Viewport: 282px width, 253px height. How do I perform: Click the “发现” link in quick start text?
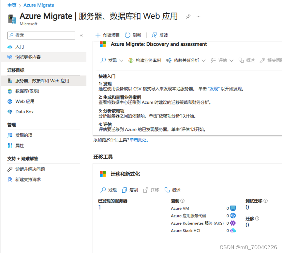click(x=214, y=89)
